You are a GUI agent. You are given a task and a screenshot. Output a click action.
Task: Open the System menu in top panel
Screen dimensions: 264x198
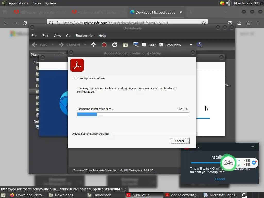50,3
